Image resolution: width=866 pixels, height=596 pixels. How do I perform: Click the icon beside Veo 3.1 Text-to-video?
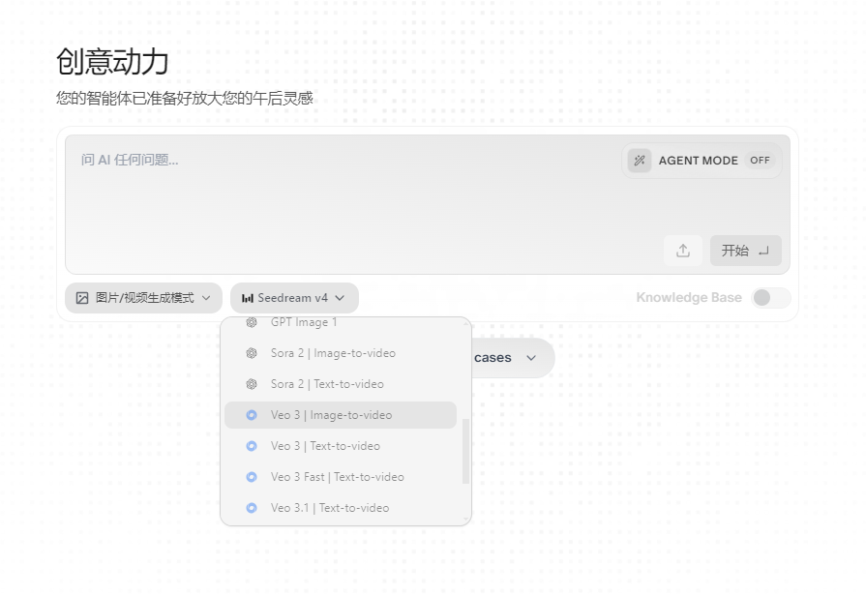pyautogui.click(x=252, y=508)
